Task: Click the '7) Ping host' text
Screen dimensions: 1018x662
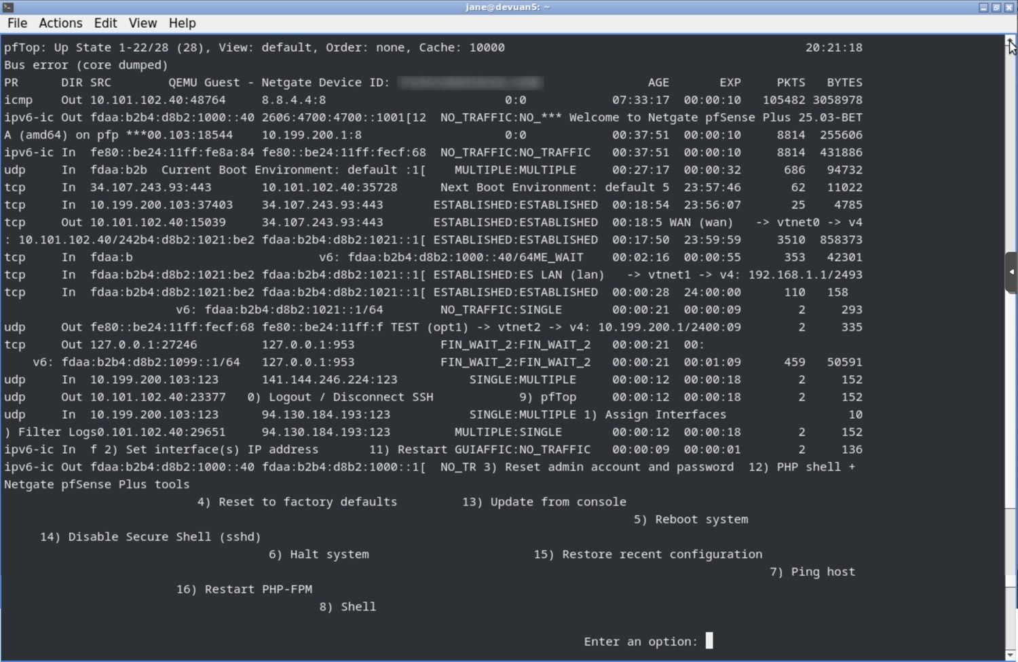Action: [x=812, y=572]
